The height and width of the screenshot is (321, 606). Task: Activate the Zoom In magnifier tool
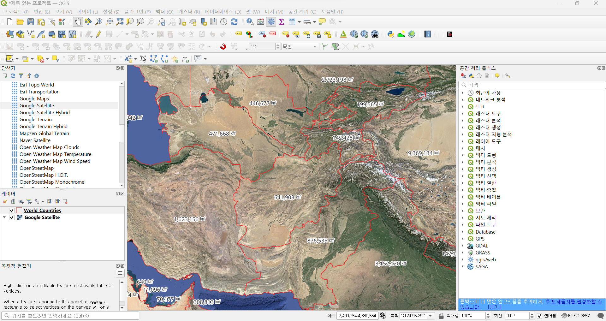point(99,22)
